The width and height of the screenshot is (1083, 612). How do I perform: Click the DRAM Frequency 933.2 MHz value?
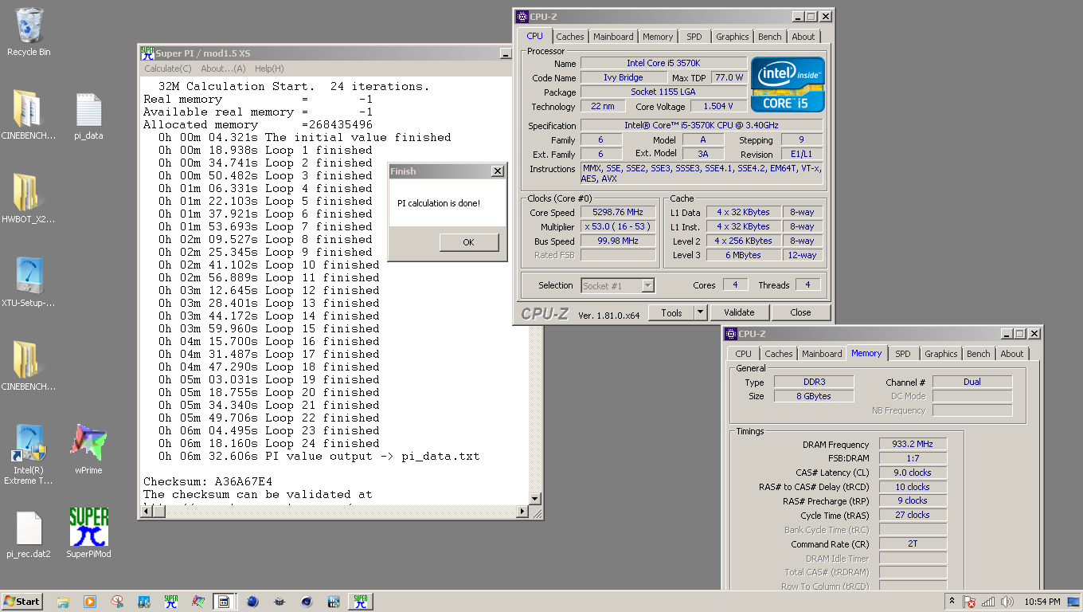click(x=913, y=444)
